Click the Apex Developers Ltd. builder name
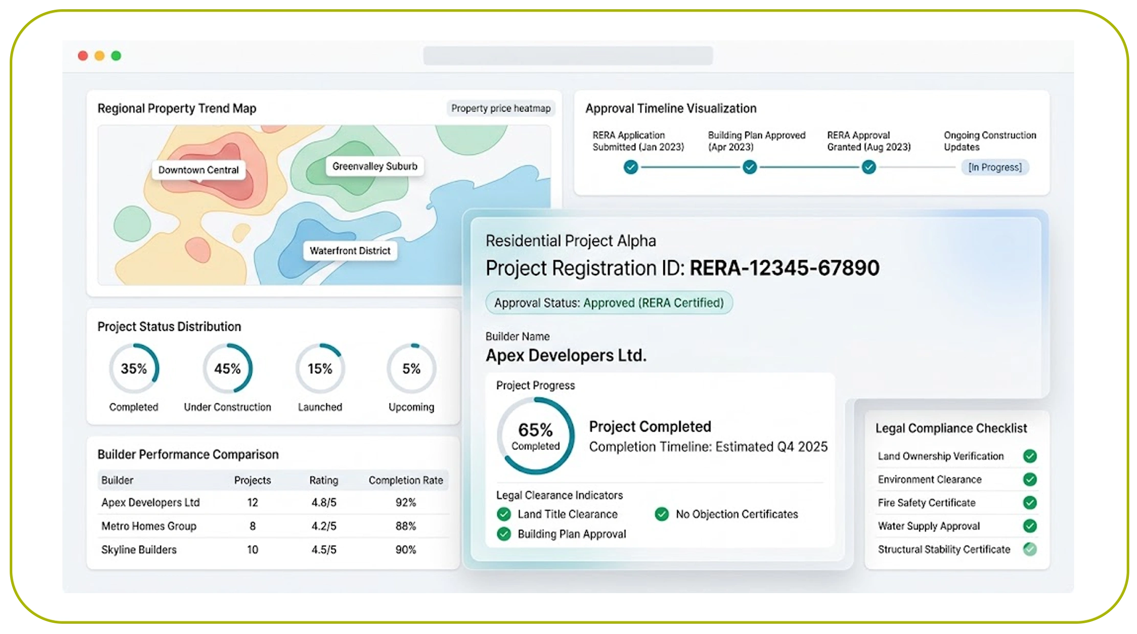Image resolution: width=1137 pixels, height=634 pixels. 566,355
